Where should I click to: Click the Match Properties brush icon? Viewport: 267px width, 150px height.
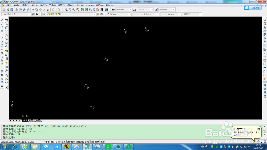[x=44, y=10]
